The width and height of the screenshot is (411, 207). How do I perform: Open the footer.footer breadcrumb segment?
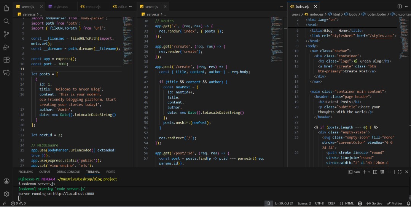pos(374,14)
